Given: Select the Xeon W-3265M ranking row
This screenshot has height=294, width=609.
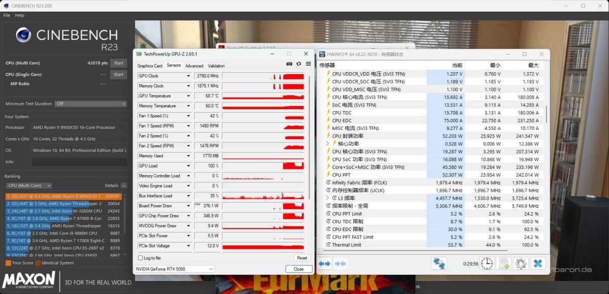Looking at the screenshot, I should click(63, 211).
